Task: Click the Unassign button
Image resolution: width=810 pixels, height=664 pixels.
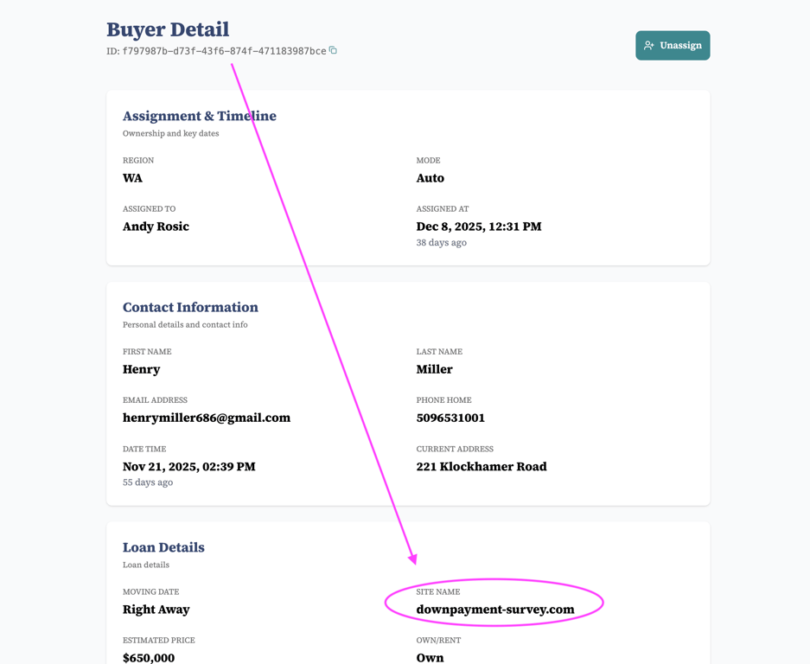Action: (673, 46)
